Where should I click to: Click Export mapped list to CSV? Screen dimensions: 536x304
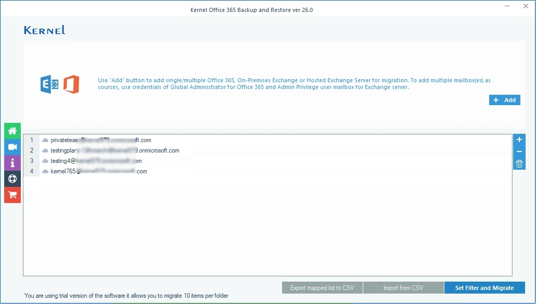click(322, 288)
